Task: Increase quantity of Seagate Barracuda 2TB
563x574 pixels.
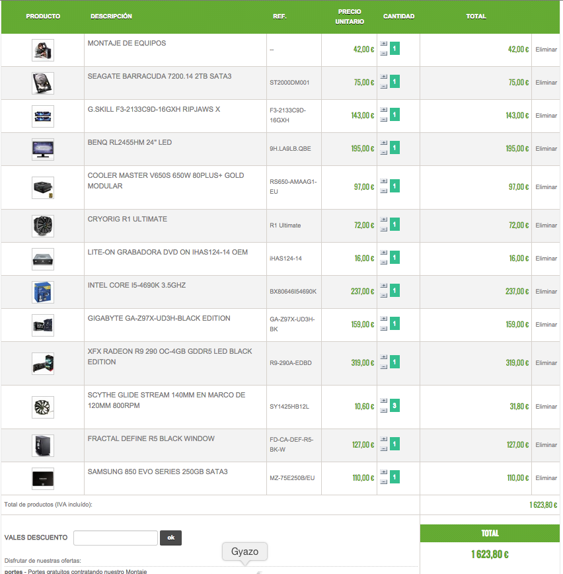Action: 383,77
